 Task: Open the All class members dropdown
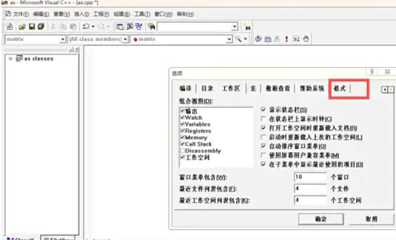pyautogui.click(x=125, y=39)
